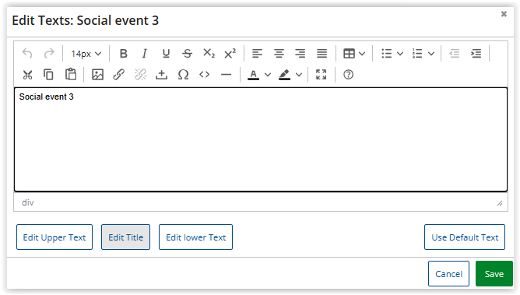This screenshot has width=520, height=295.
Task: Align text right
Action: point(300,54)
